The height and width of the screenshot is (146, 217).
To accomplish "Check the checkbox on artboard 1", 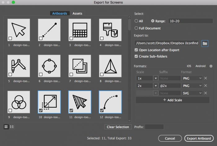I will (x=10, y=38).
